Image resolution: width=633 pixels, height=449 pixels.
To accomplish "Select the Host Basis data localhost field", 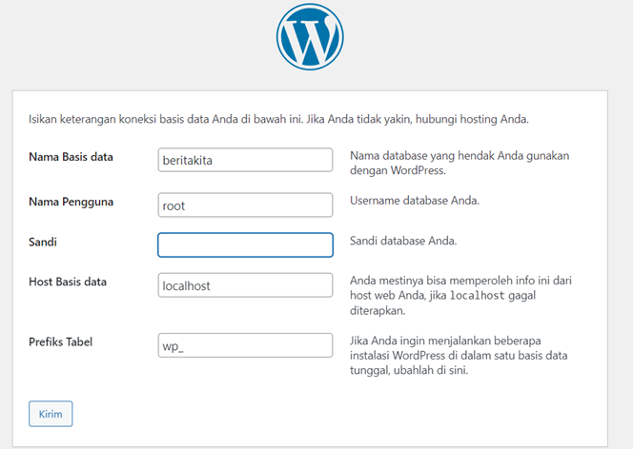I will [245, 285].
